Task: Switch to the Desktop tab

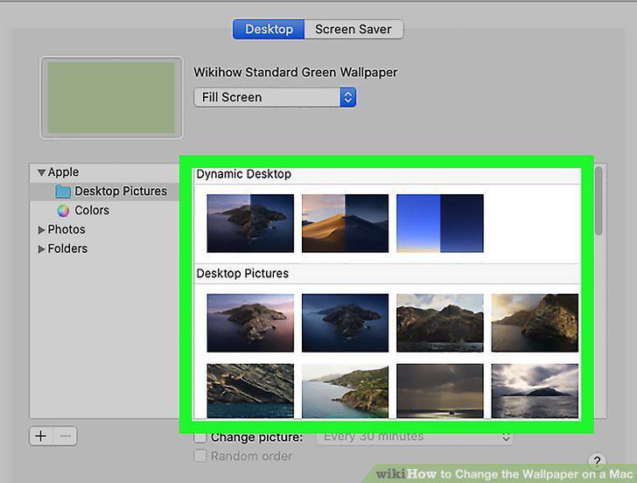Action: [x=269, y=29]
